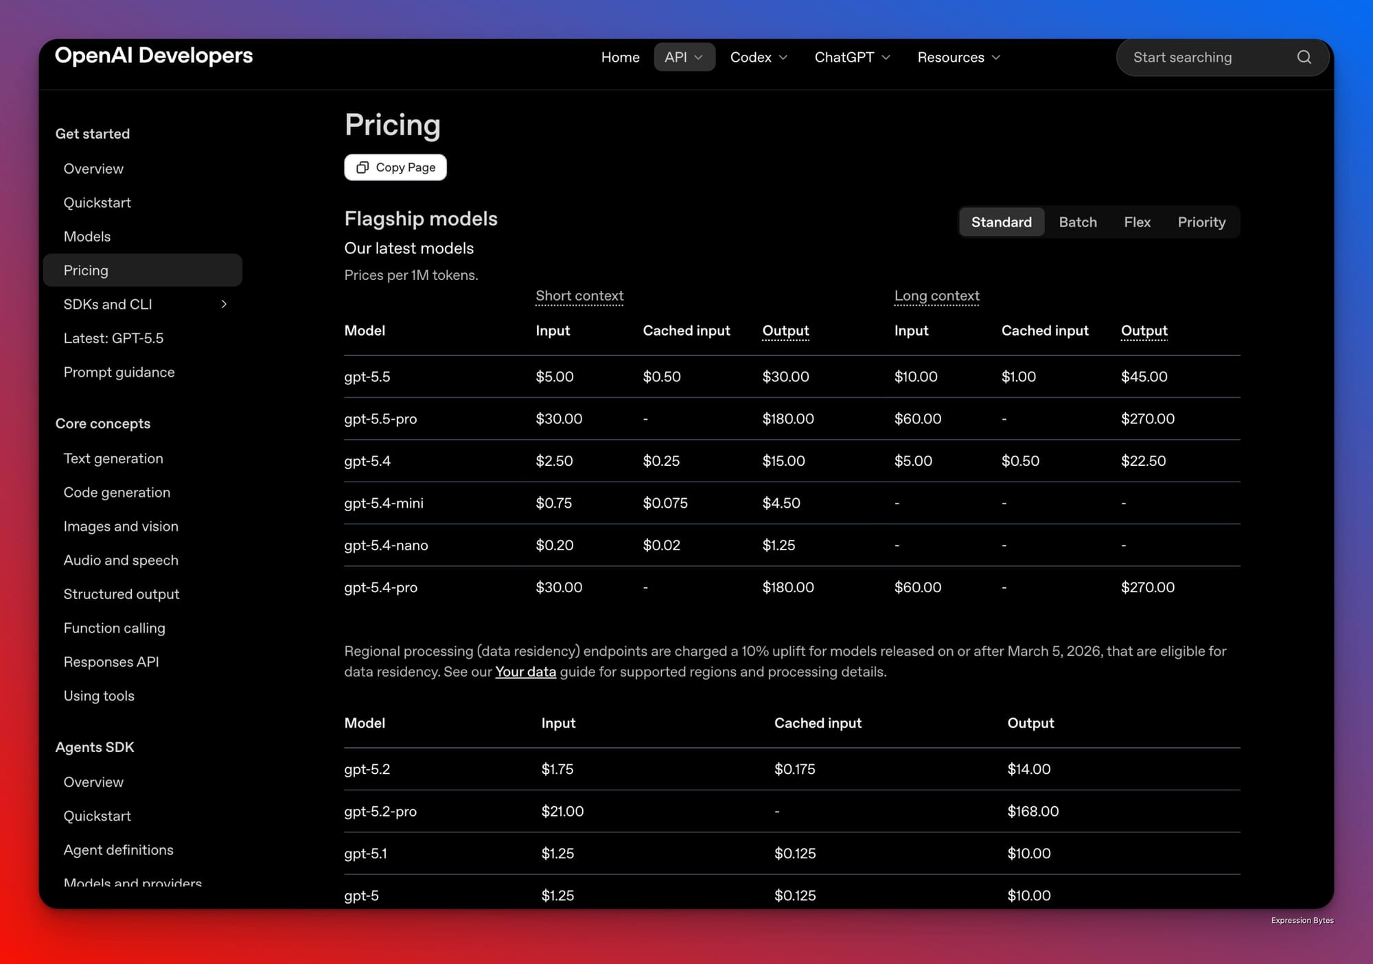The width and height of the screenshot is (1373, 964).
Task: Click the gpt-5.4-nano model name
Action: click(386, 545)
